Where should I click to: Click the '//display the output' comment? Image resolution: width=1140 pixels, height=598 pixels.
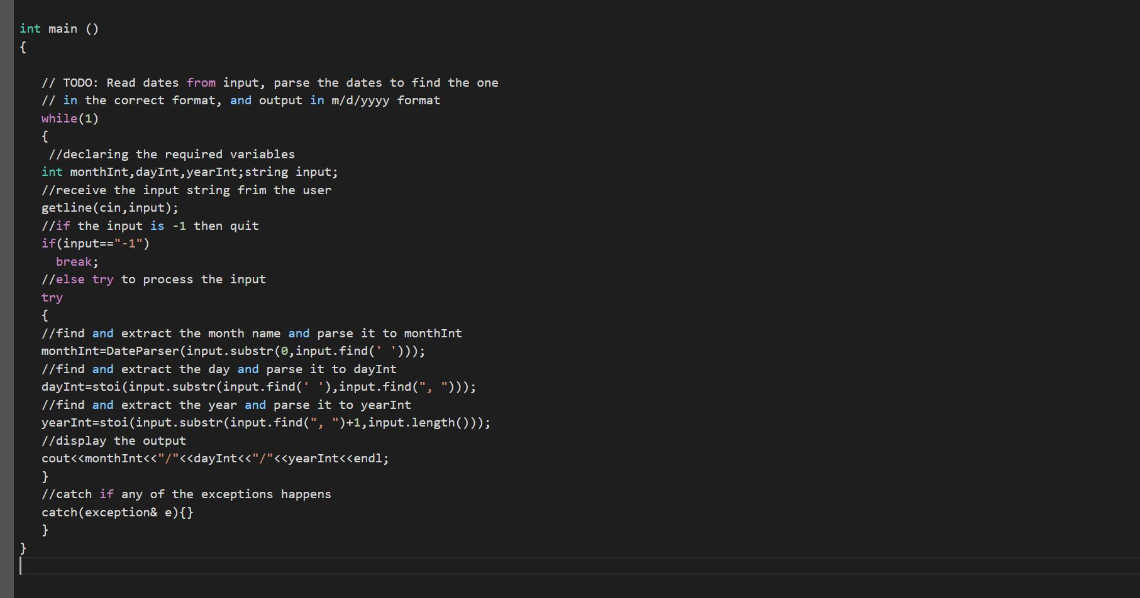[x=113, y=441]
